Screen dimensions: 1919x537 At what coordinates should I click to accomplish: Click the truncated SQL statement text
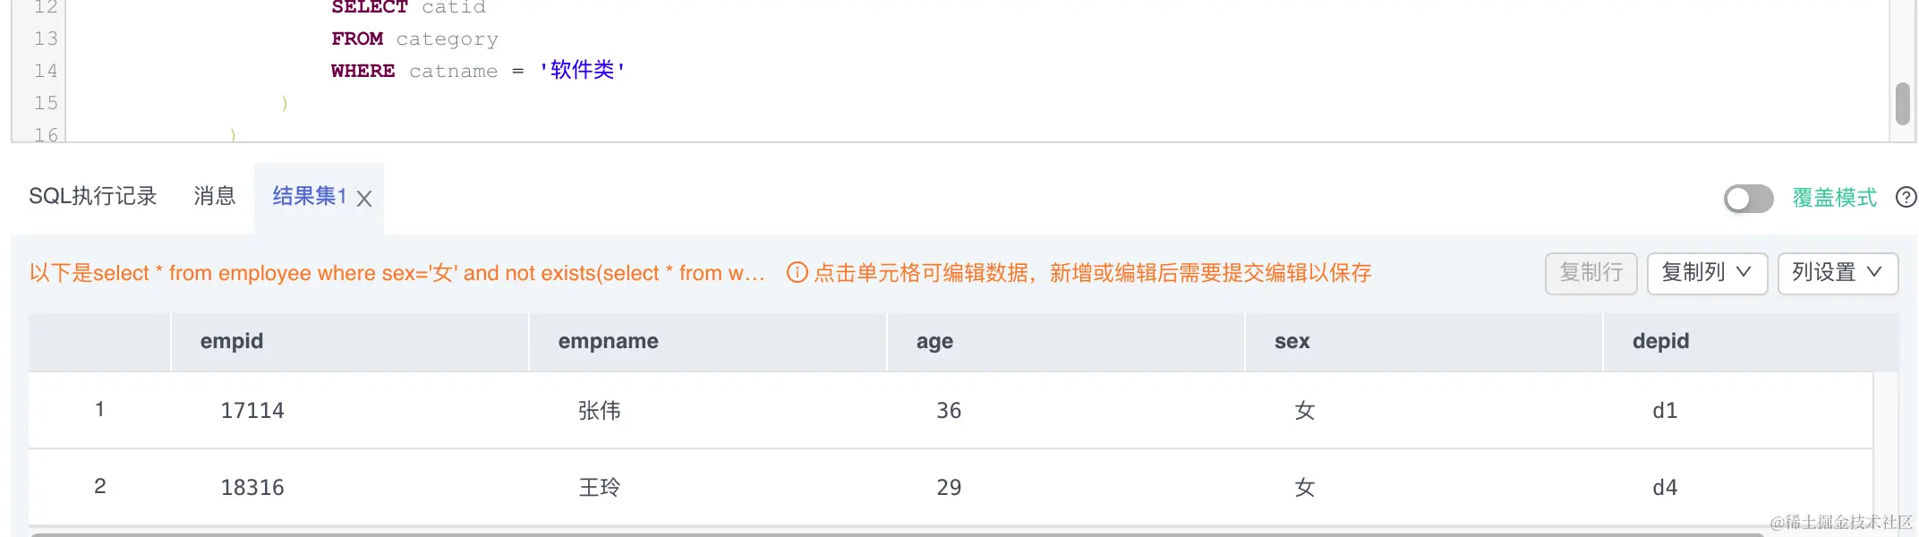pyautogui.click(x=397, y=273)
